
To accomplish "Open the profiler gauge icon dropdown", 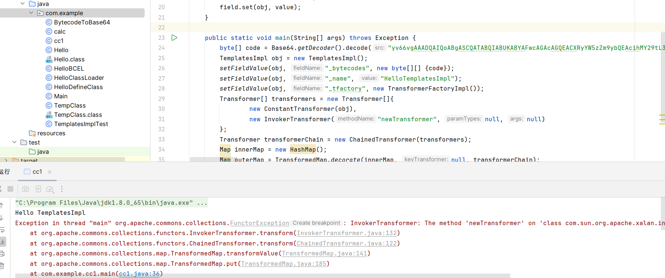I will tap(50, 189).
